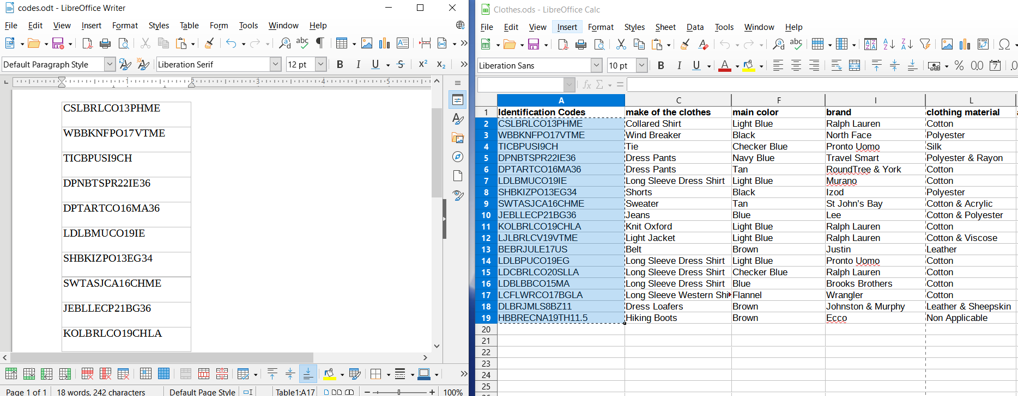Open the Gallery deck in Writer's sidebar
The image size is (1018, 396).
(x=458, y=138)
